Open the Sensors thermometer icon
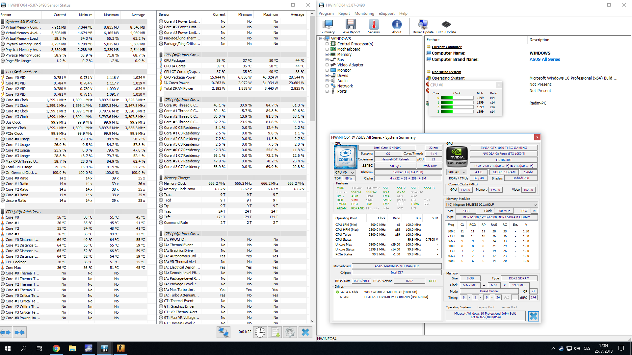Screen dimensions: 632x355 pyautogui.click(x=374, y=26)
